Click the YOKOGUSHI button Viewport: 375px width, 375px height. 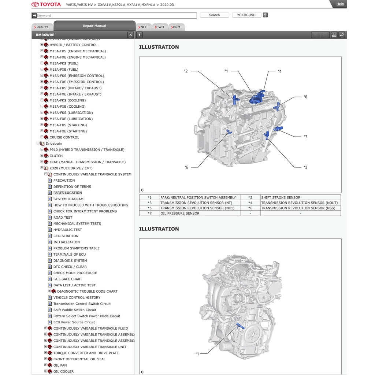pyautogui.click(x=246, y=15)
